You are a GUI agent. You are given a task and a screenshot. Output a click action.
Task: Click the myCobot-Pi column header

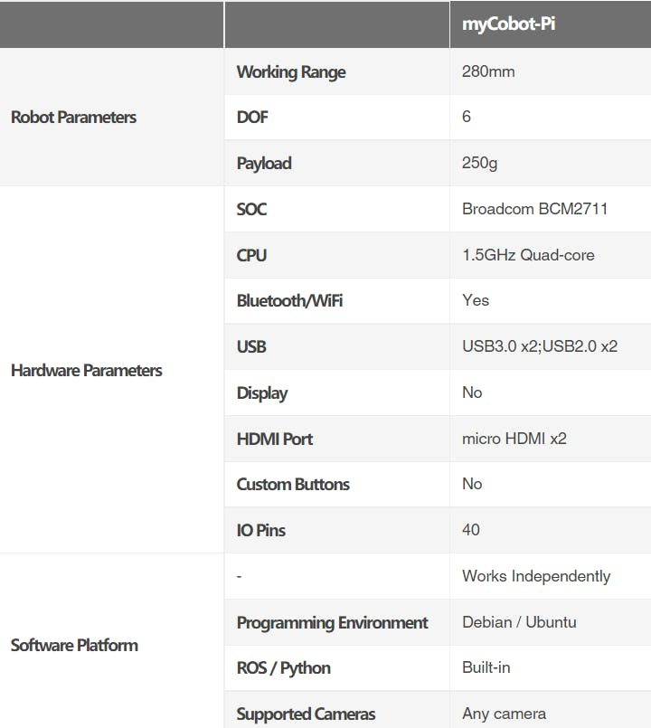pyautogui.click(x=508, y=24)
